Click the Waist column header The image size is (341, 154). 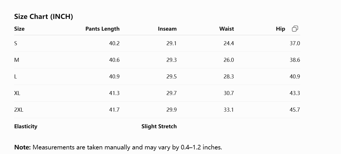click(227, 29)
